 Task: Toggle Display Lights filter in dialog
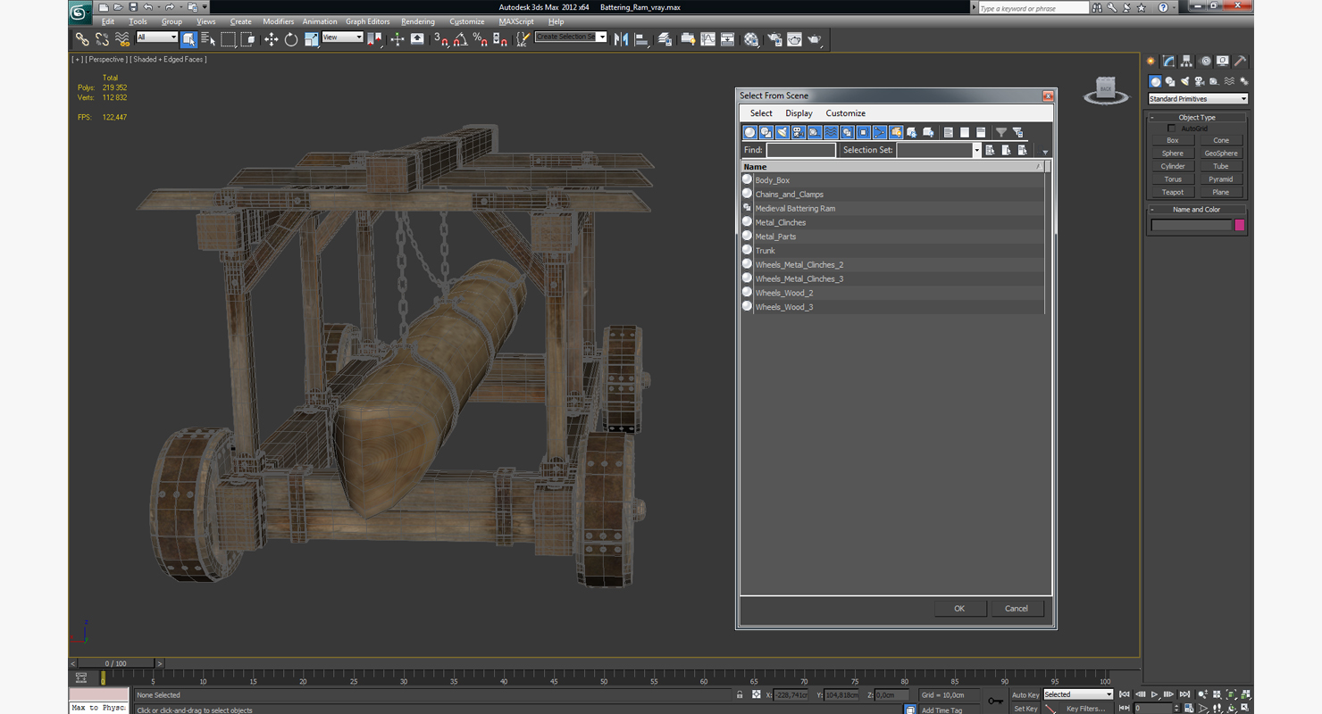tap(782, 132)
